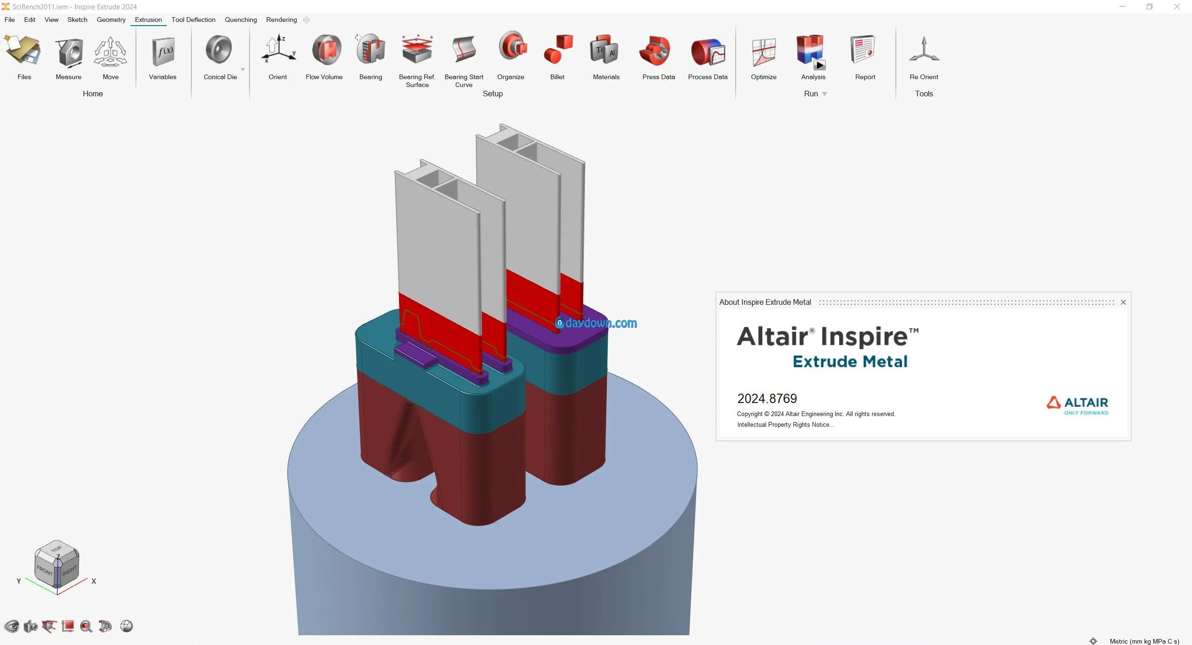1192x645 pixels.
Task: Open the Materials tool
Action: (604, 49)
